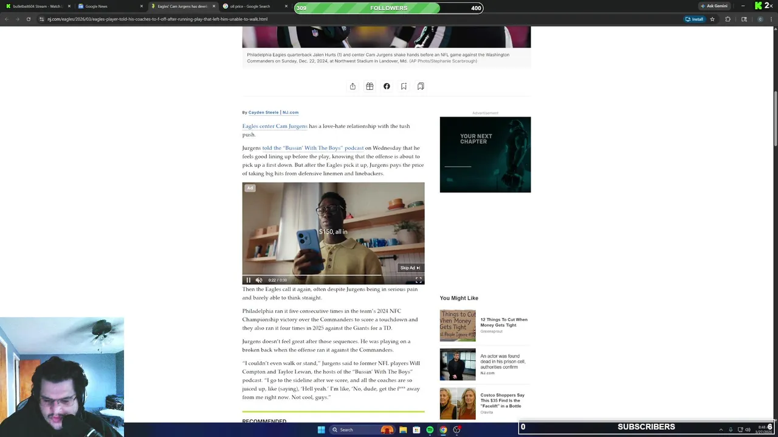Viewport: 778px width, 437px height.
Task: Open 'An actor was found dead' headline
Action: coord(503,362)
